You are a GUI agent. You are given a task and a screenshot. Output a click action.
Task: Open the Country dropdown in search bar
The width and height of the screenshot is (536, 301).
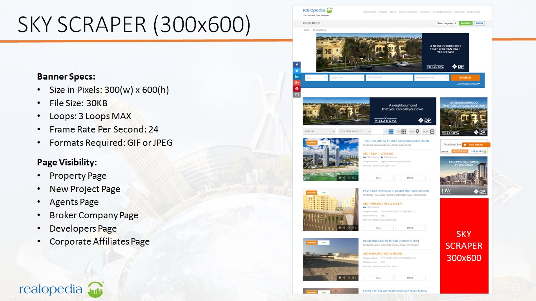[x=347, y=78]
